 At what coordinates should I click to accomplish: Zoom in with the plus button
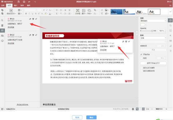[166, 109]
